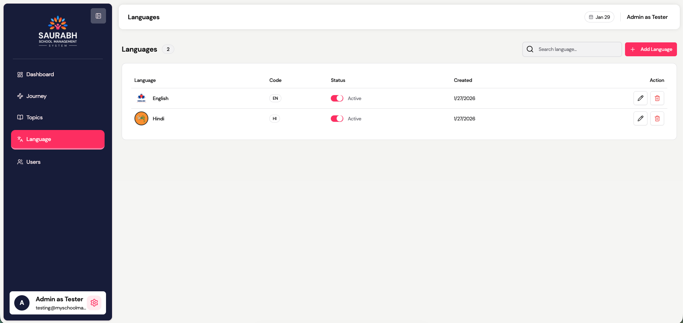
Task: Select Language in the sidebar
Action: tap(58, 139)
